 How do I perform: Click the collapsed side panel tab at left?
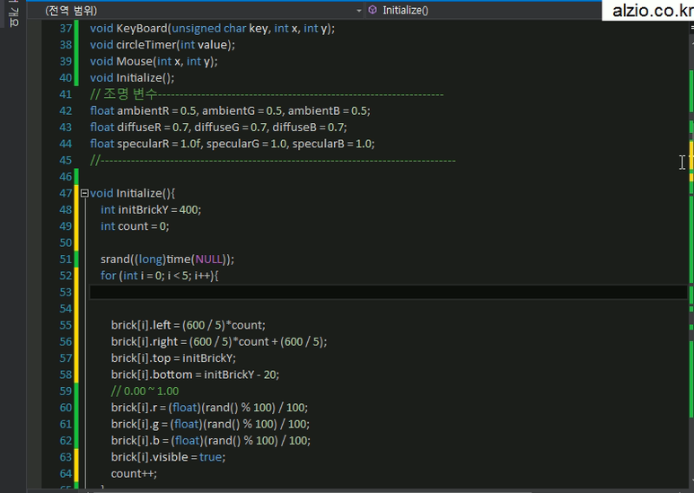pos(13,13)
